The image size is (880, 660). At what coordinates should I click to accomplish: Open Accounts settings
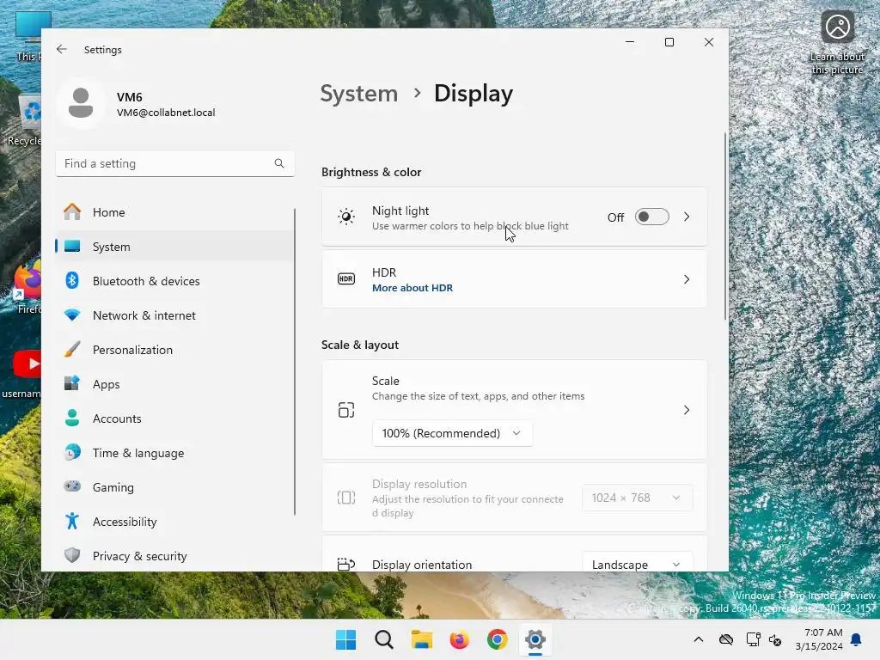click(x=175, y=419)
